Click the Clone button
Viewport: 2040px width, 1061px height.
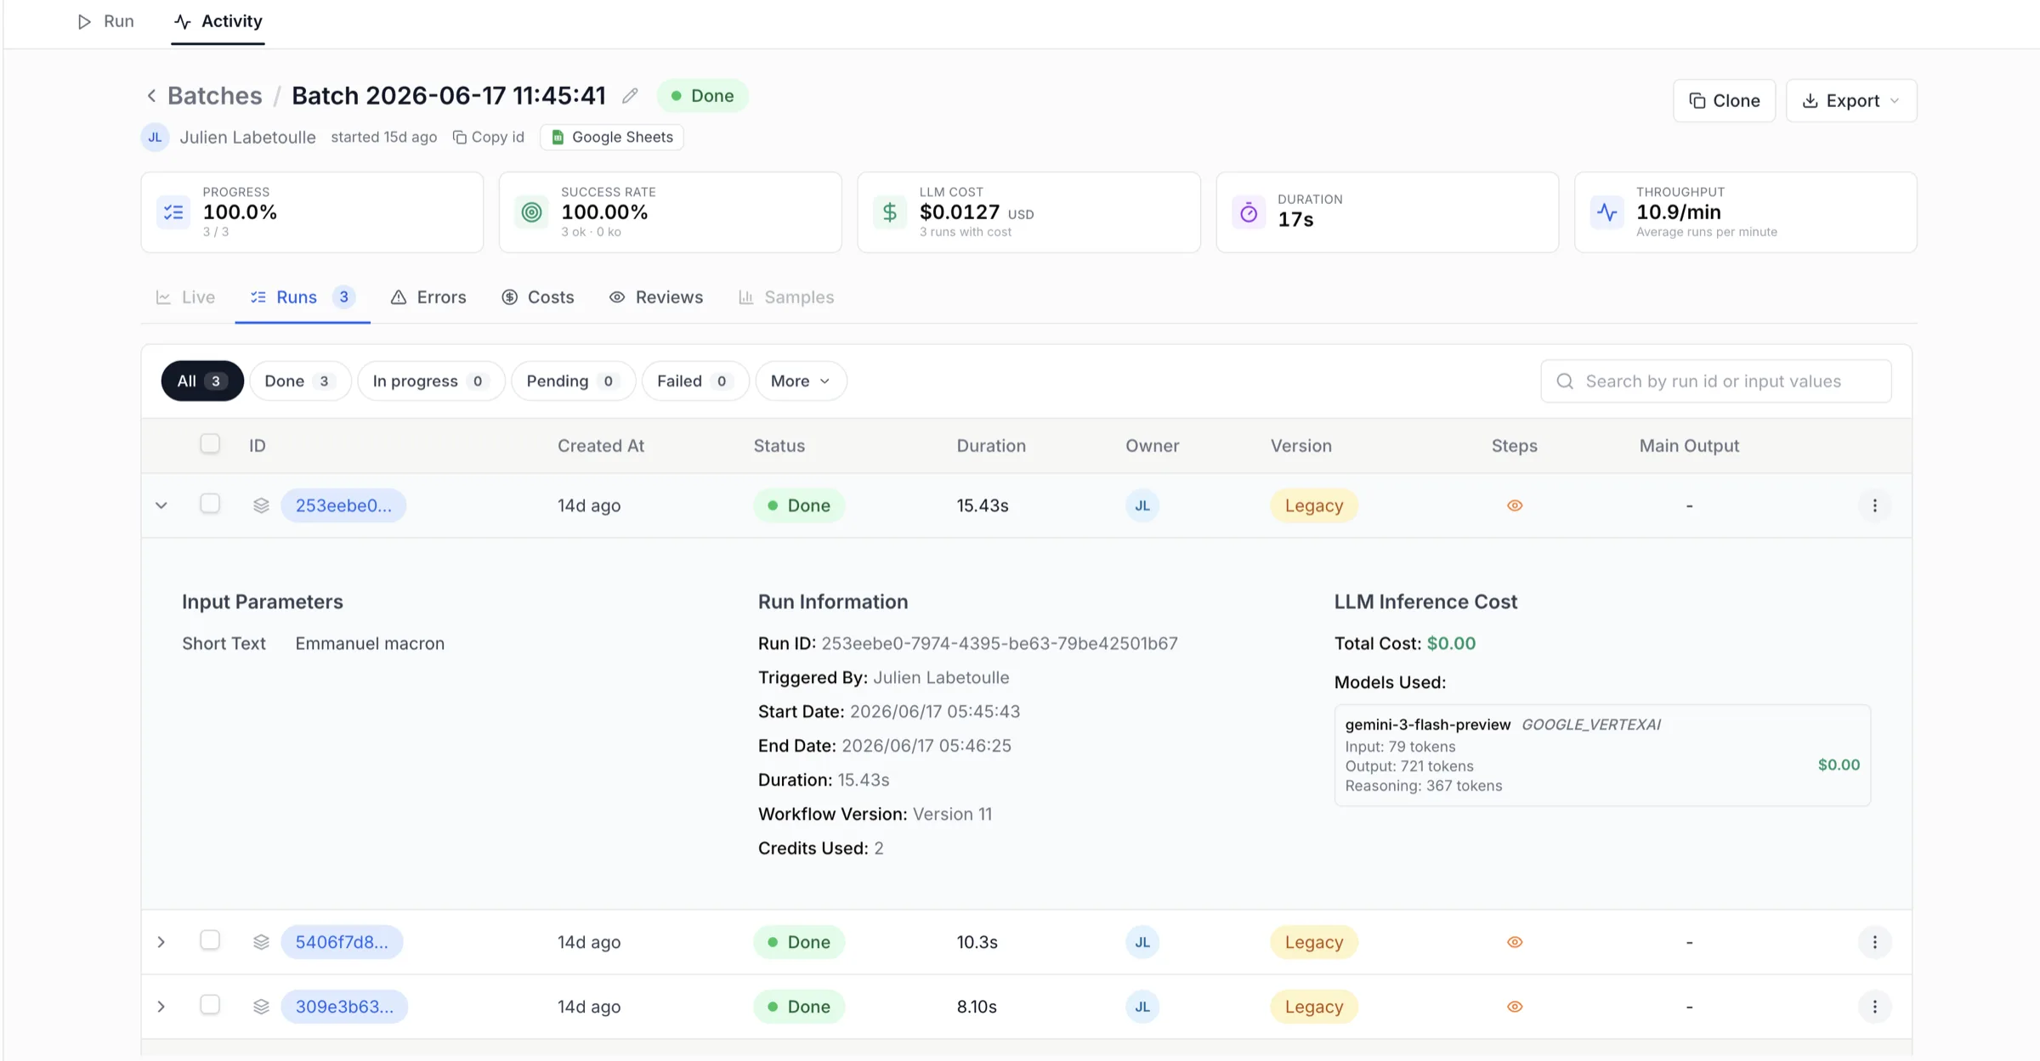[1724, 101]
